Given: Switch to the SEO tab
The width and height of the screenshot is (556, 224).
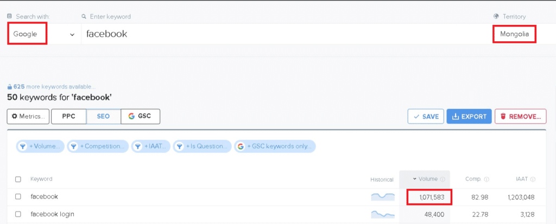Looking at the screenshot, I should pos(103,117).
